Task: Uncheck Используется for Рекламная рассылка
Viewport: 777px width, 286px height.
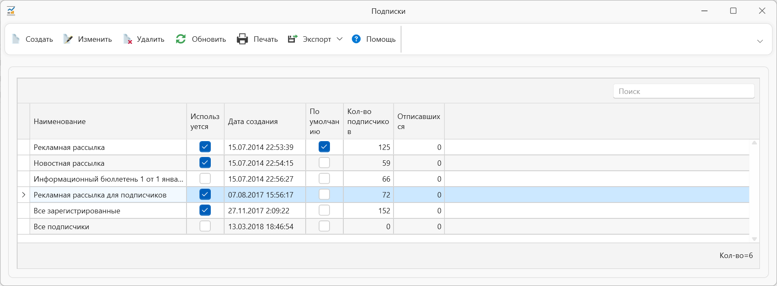Action: (x=205, y=147)
